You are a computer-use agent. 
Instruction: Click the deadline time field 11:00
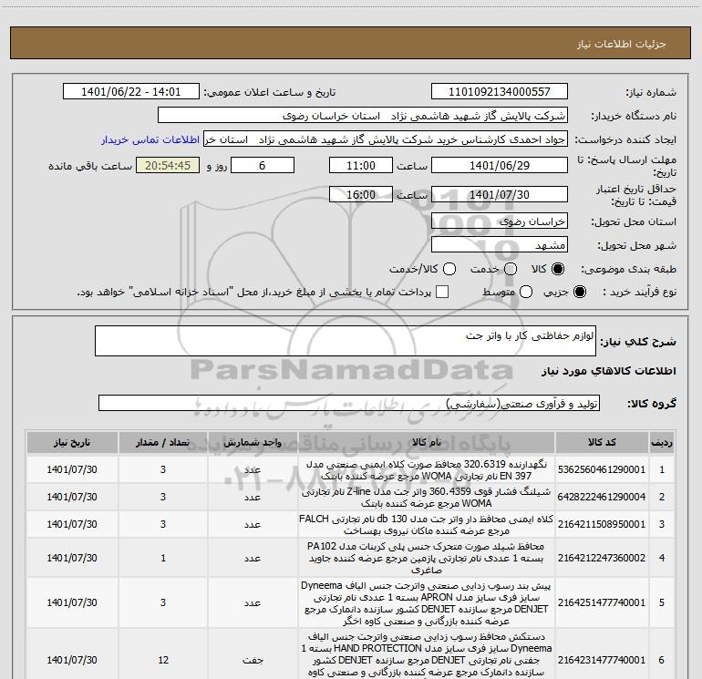(361, 165)
